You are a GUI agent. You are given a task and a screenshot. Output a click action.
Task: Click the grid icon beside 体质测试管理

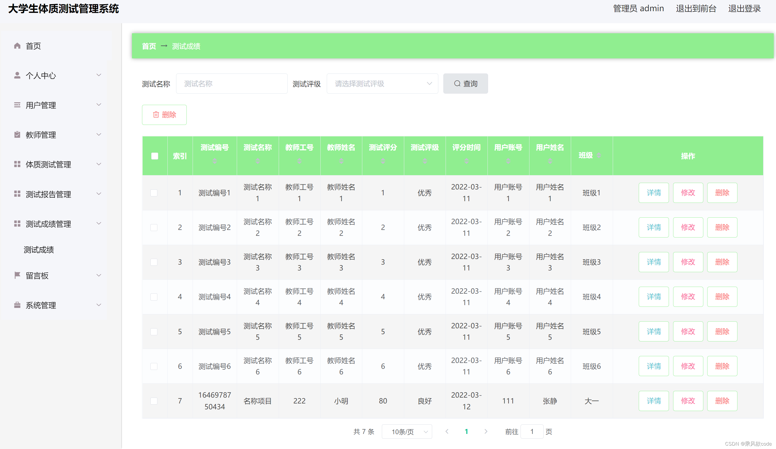pos(17,164)
